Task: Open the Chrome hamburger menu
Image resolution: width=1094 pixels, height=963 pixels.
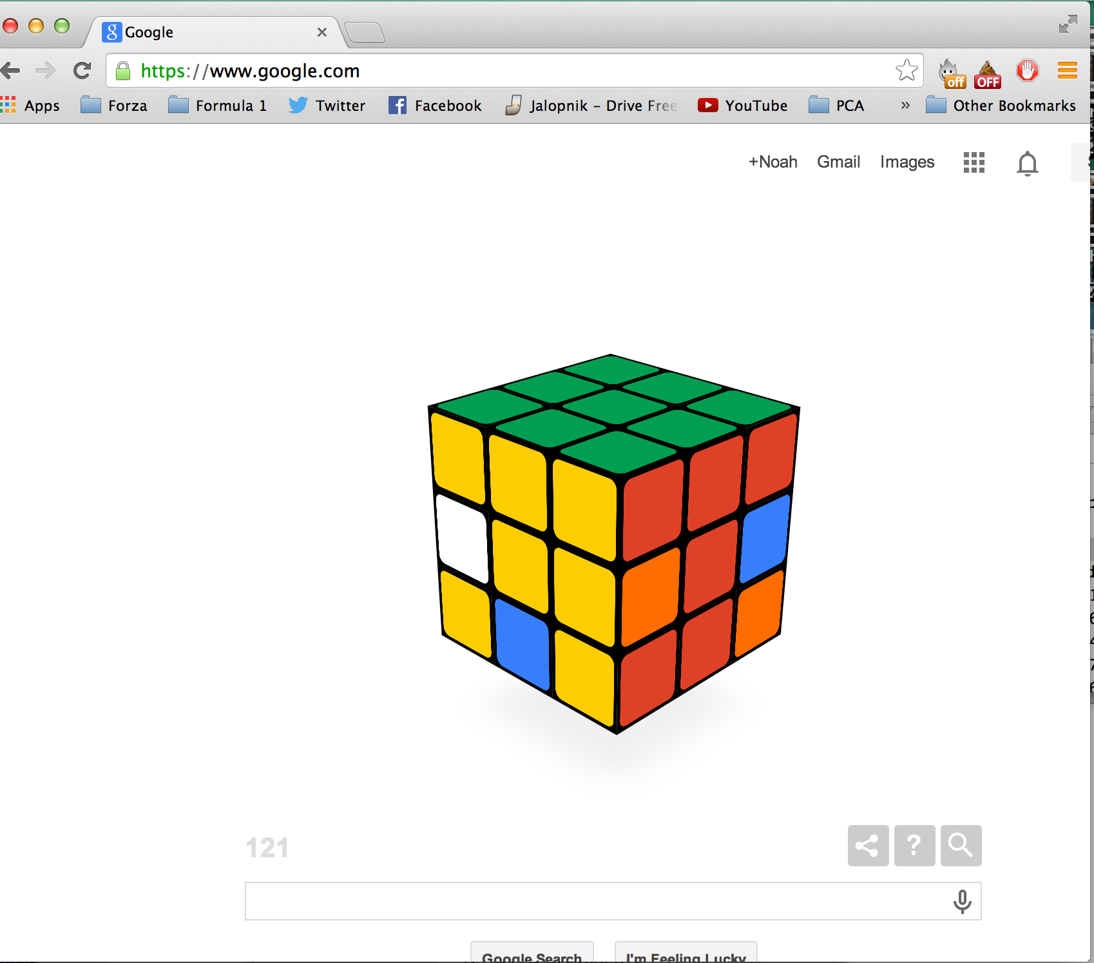Action: pos(1068,70)
